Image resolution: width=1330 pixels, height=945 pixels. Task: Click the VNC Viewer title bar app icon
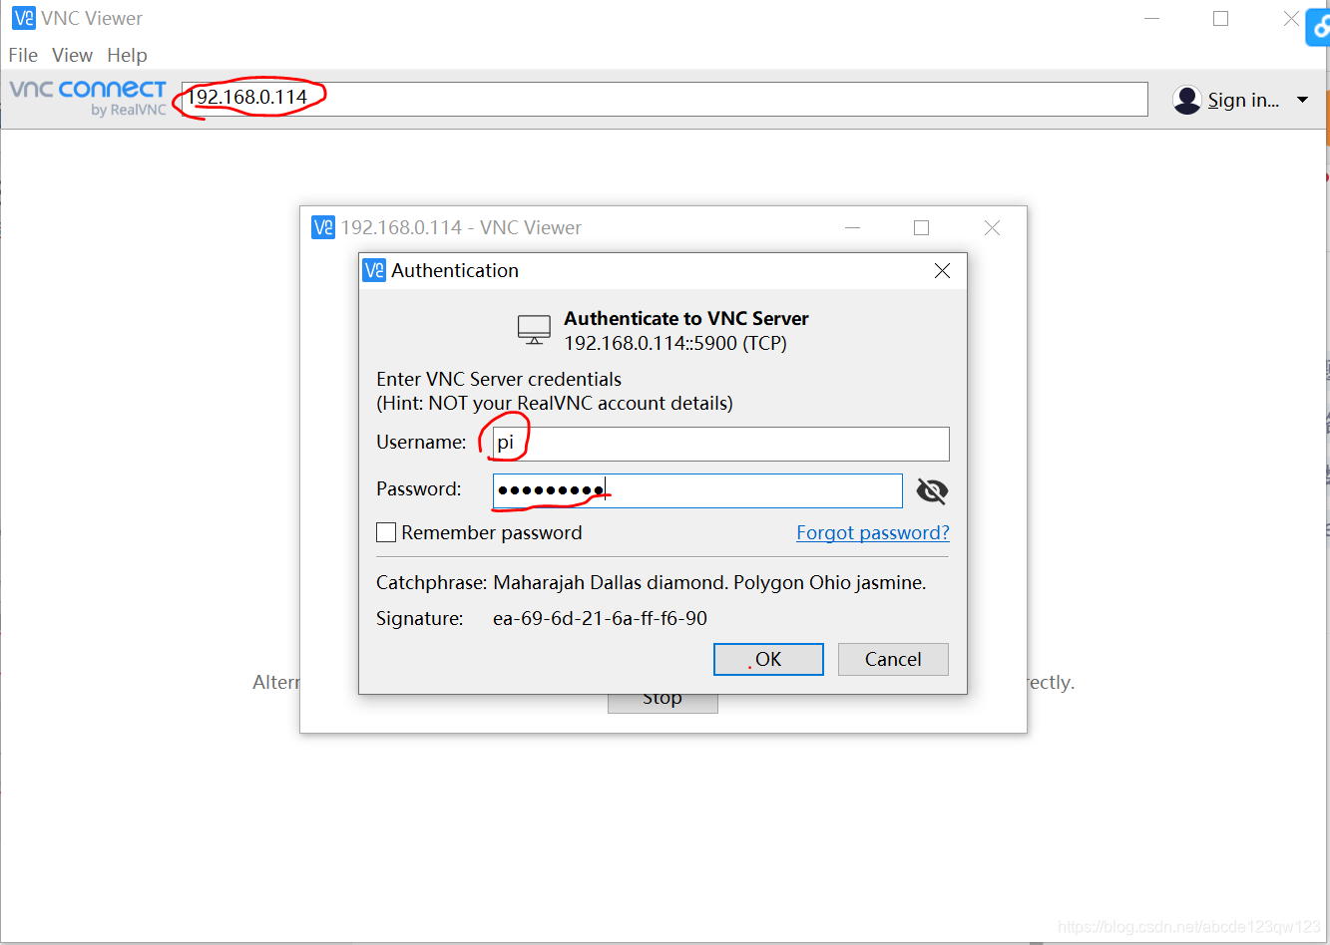23,18
